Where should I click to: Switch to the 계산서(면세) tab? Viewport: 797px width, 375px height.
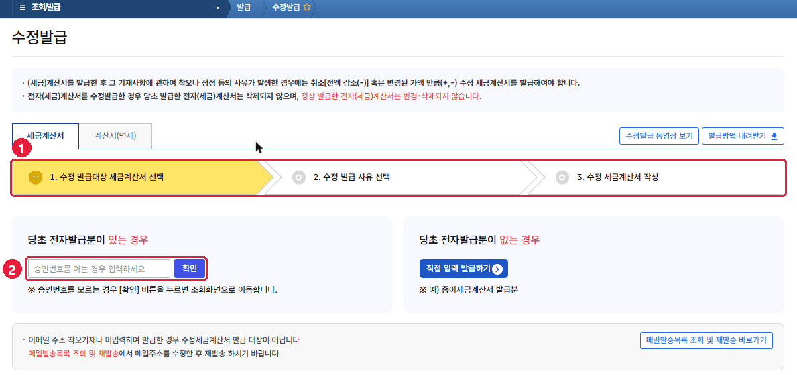coord(115,136)
